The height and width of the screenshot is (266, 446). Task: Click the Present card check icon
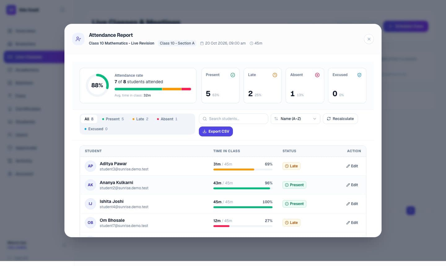(233, 75)
